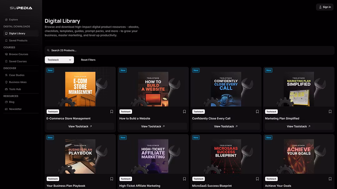337x189 pixels.
Task: Open Achieve Your Goals cover
Action: point(299,156)
